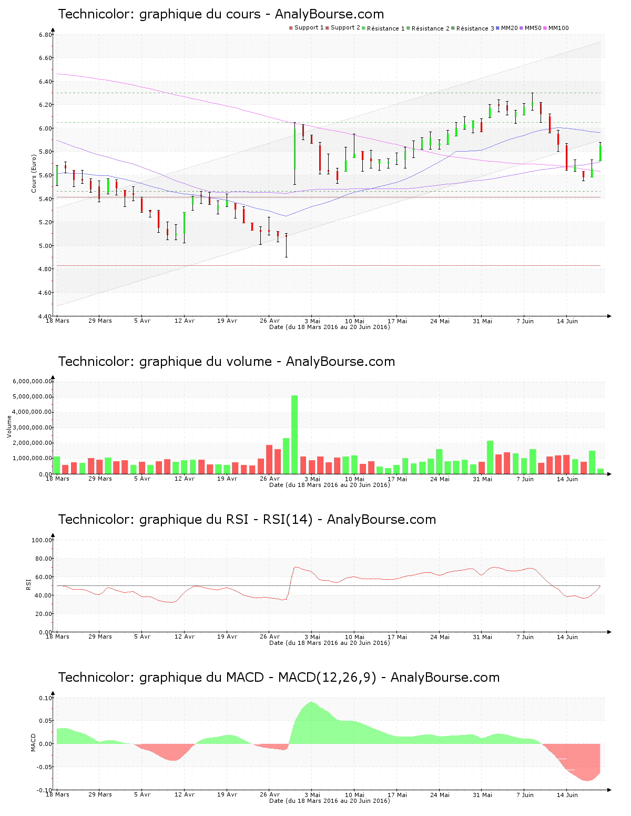Click '29 Mars' on the RSI chart x-axis
The width and height of the screenshot is (631, 816).
(x=100, y=636)
